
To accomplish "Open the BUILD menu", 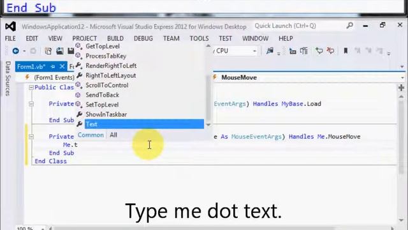I will pyautogui.click(x=115, y=38).
